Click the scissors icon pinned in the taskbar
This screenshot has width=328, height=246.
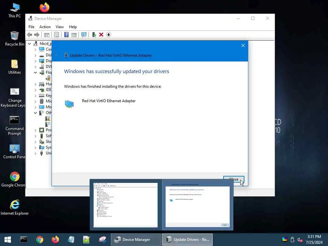coord(102,240)
